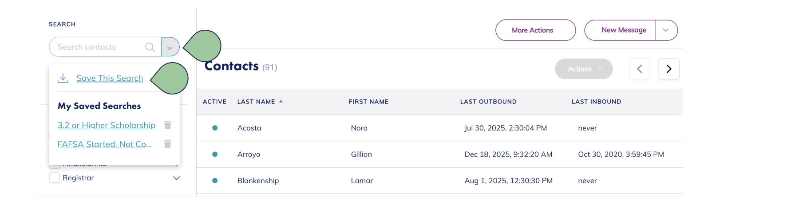Expand the New Message dropdown chevron

click(x=666, y=30)
